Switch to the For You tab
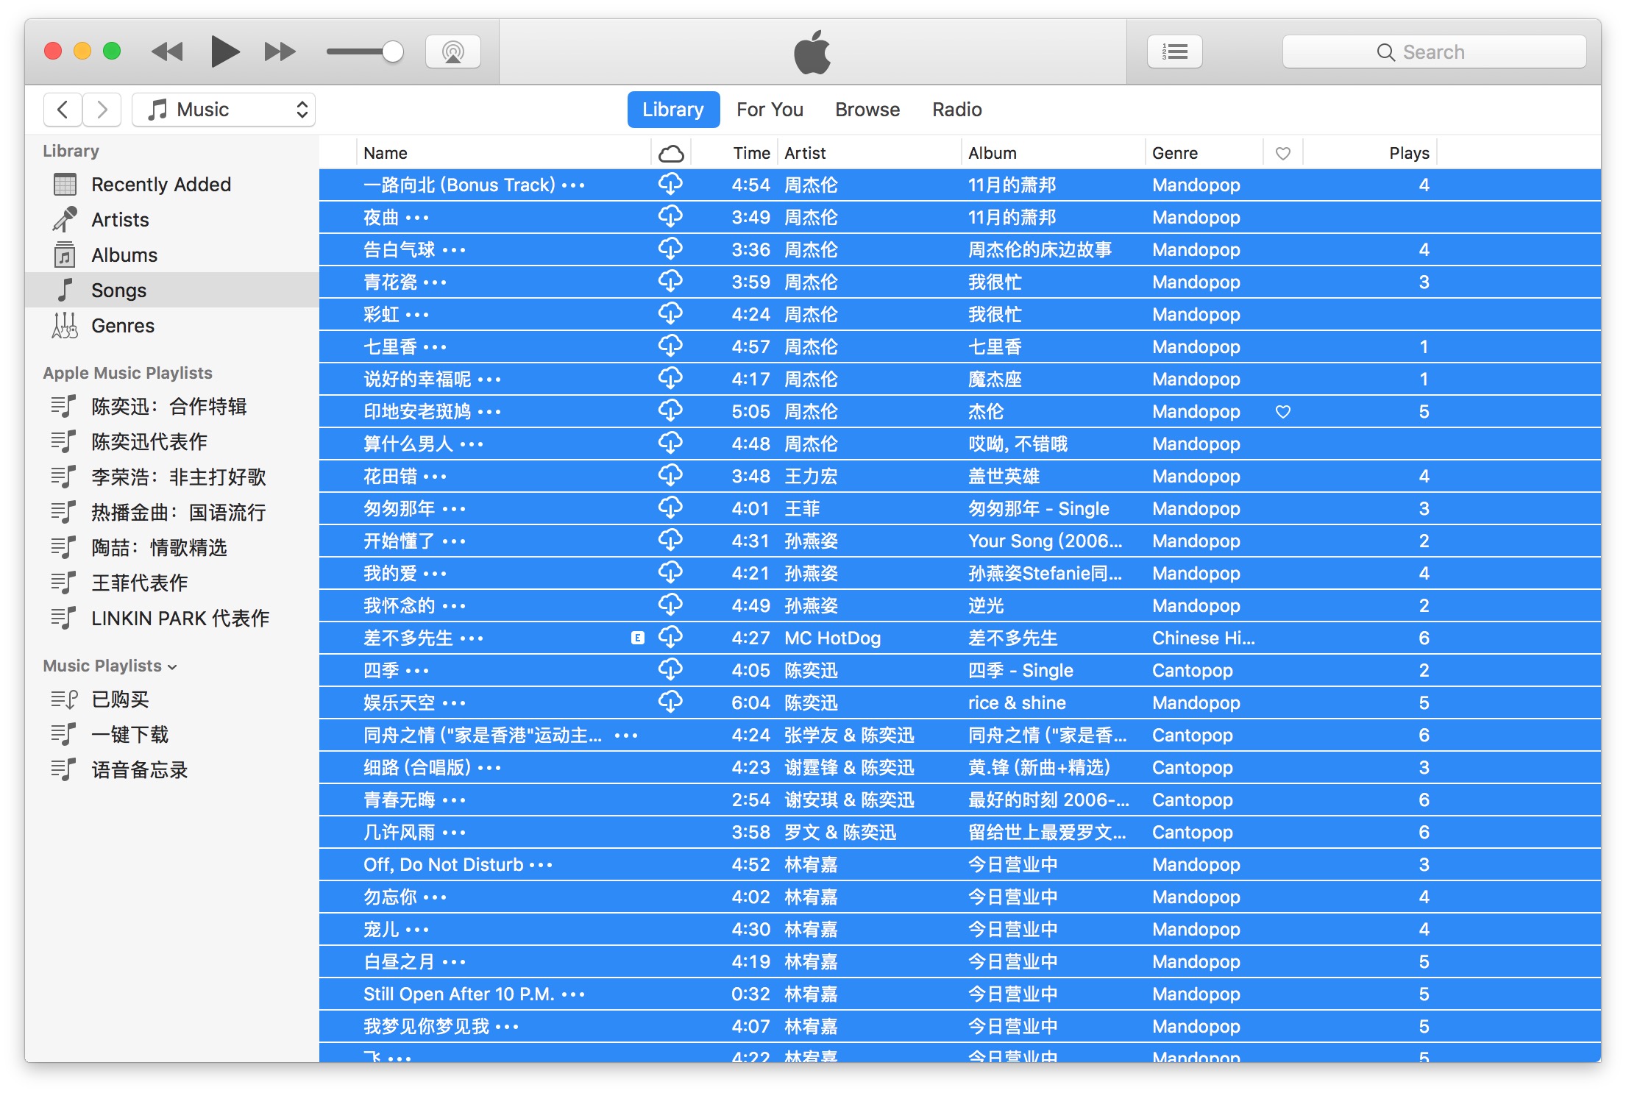The width and height of the screenshot is (1626, 1093). 769,109
